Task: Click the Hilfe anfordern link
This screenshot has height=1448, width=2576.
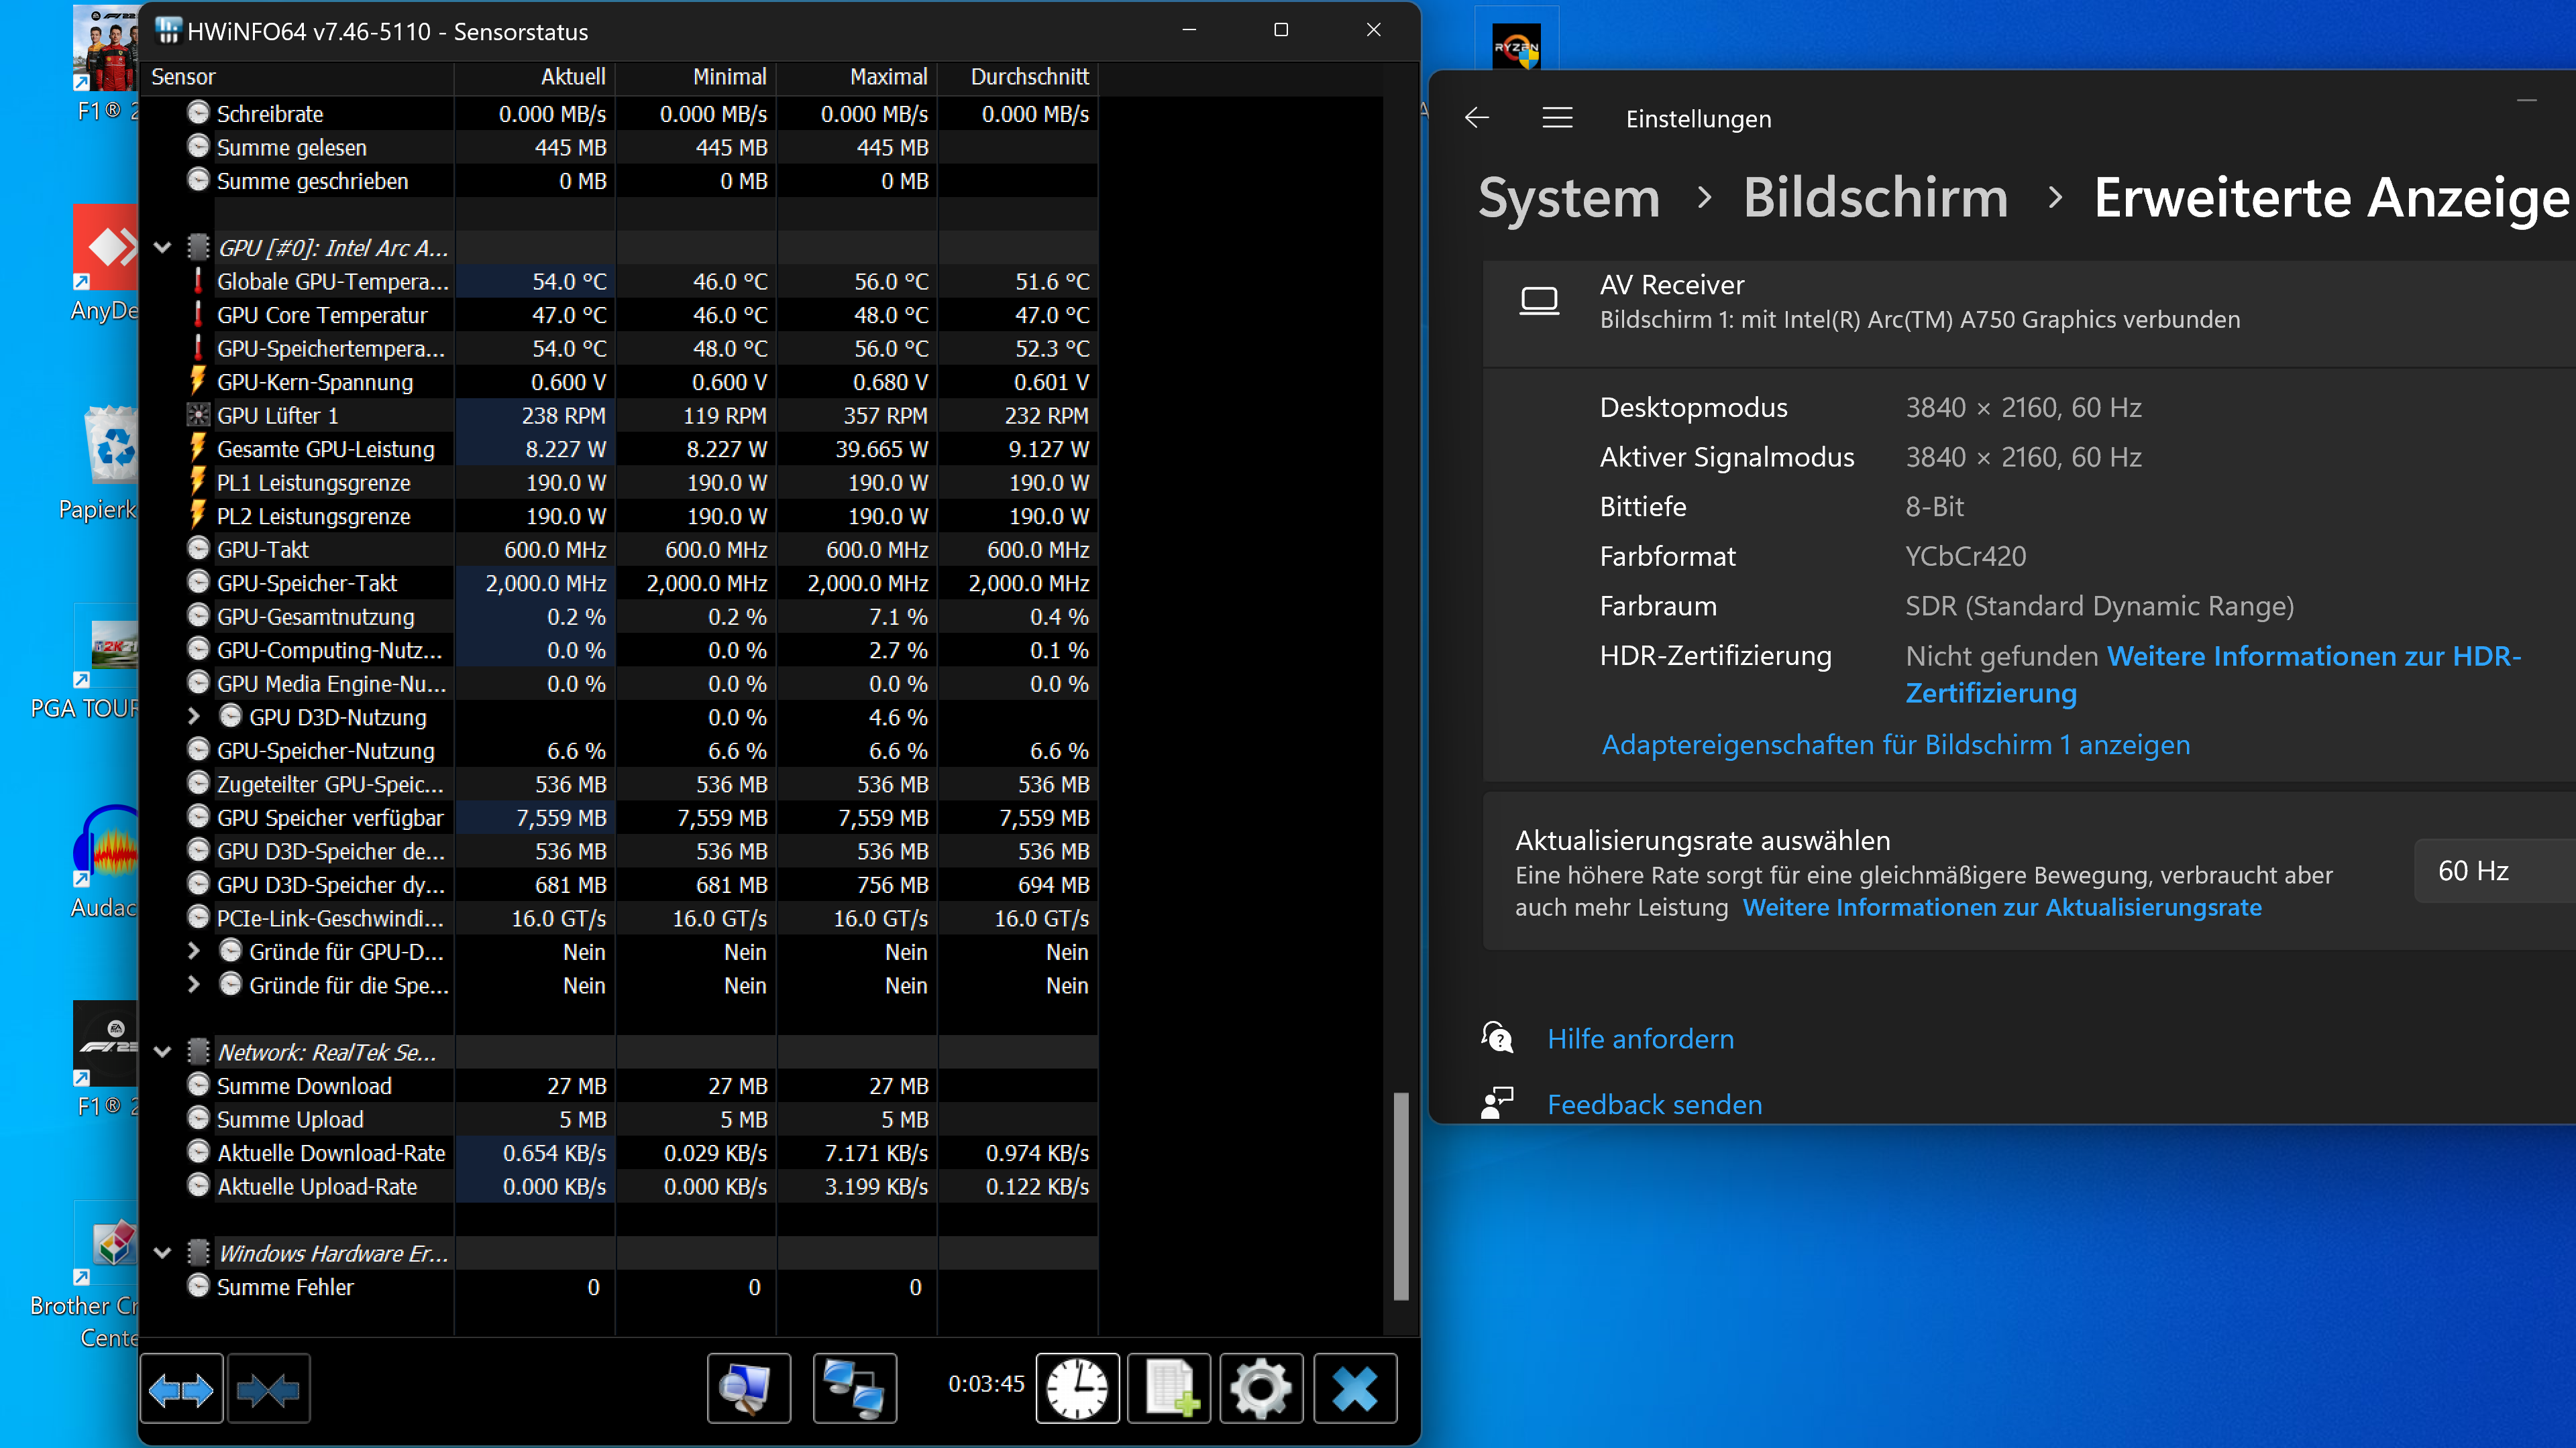Action: (x=1640, y=1039)
